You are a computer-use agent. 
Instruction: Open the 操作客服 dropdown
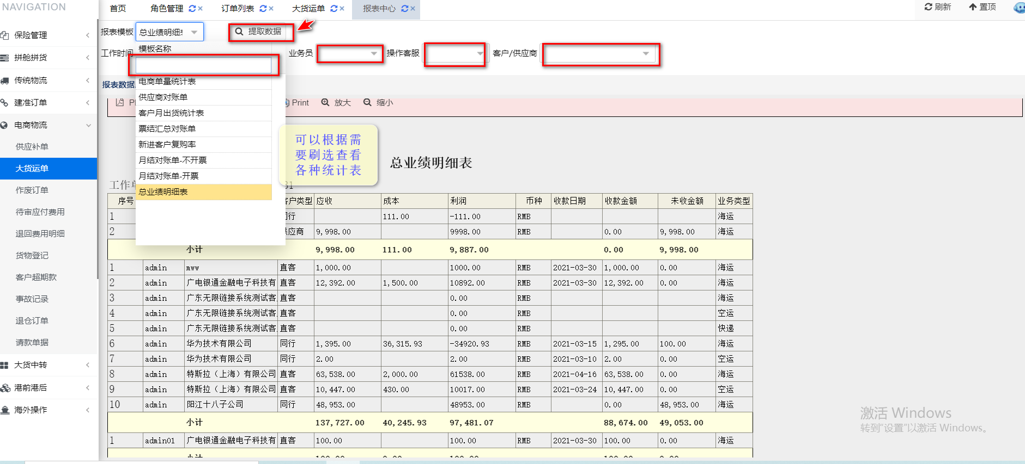click(480, 53)
